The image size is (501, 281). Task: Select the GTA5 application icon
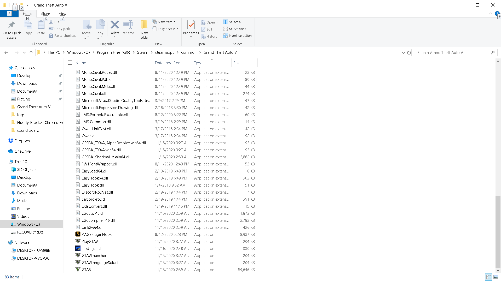tap(78, 269)
